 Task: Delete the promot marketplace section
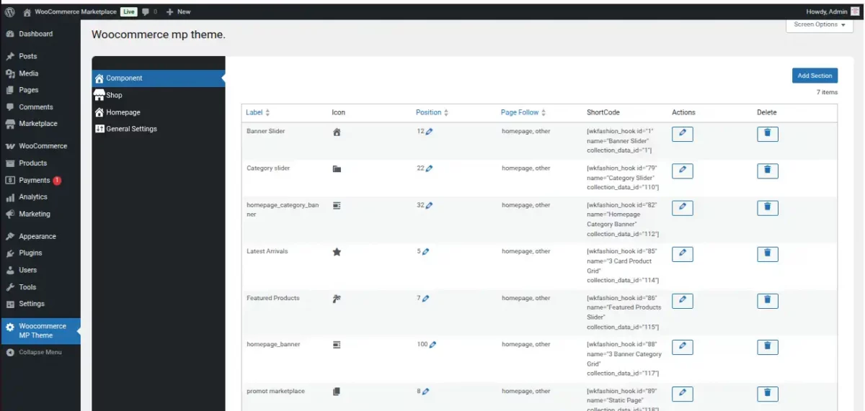(x=768, y=394)
